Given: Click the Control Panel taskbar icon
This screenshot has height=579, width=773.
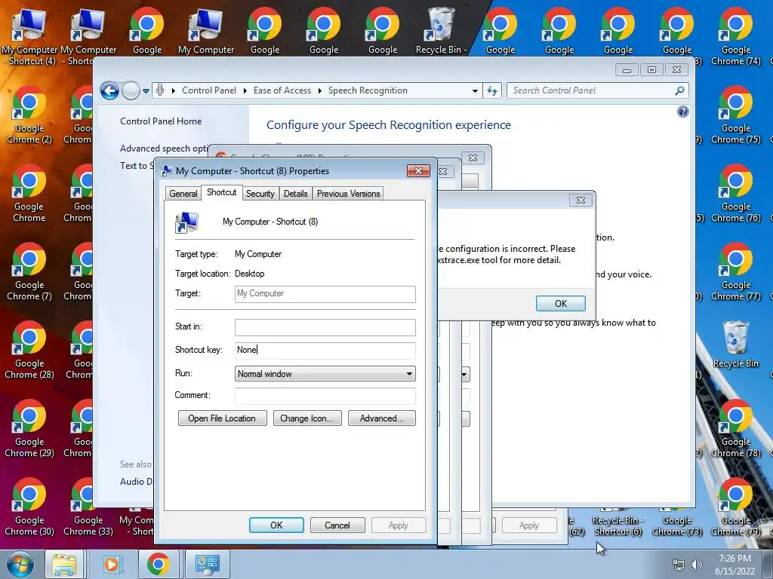Looking at the screenshot, I should point(207,564).
